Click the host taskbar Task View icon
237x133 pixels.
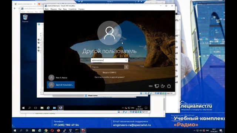(x=27, y=130)
